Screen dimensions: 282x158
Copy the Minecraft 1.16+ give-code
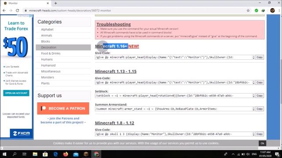pyautogui.click(x=260, y=57)
